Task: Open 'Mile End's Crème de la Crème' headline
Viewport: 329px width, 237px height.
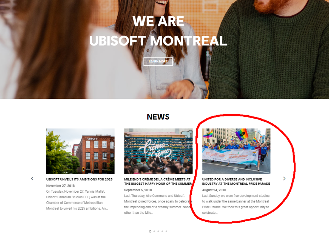Action: [x=158, y=181]
